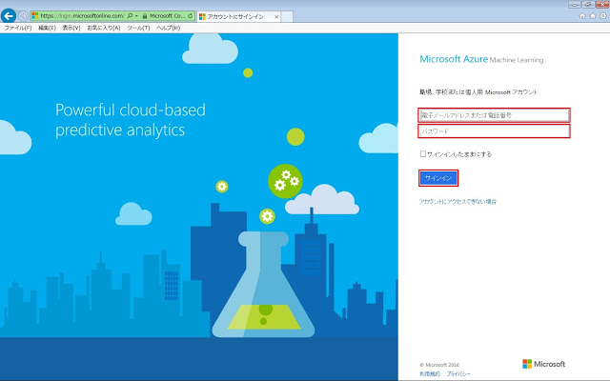610x381 pixels.
Task: Click the search magnifier in address bar
Action: 130,16
